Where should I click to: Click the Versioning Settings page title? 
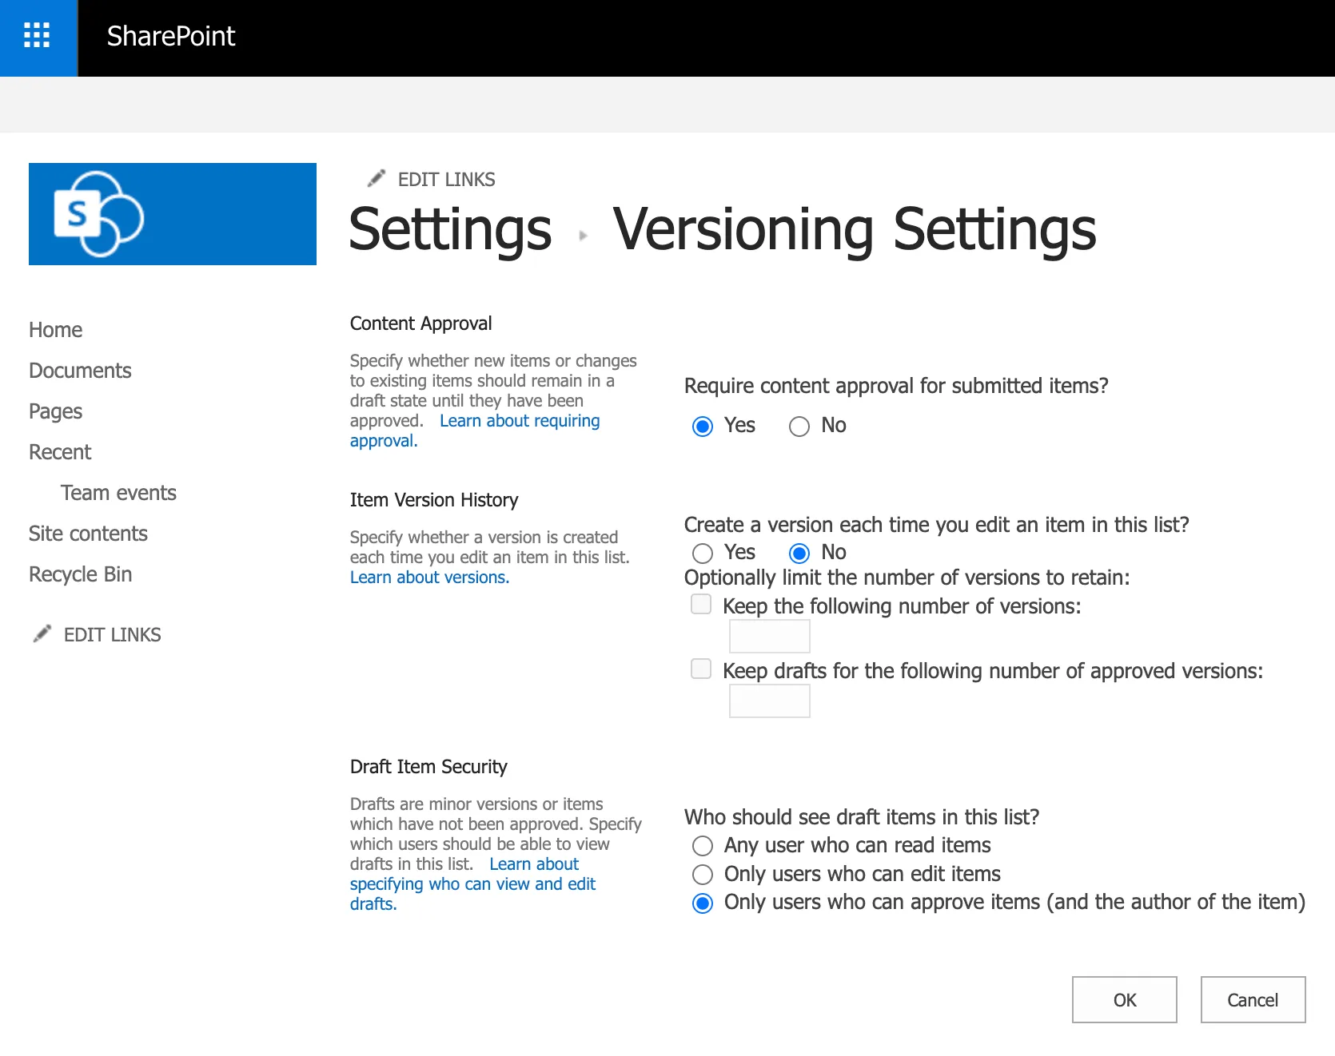855,229
